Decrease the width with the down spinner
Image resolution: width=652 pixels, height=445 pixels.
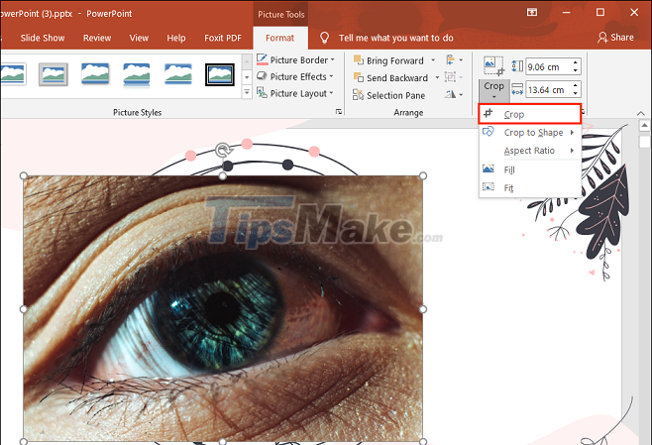tap(576, 93)
